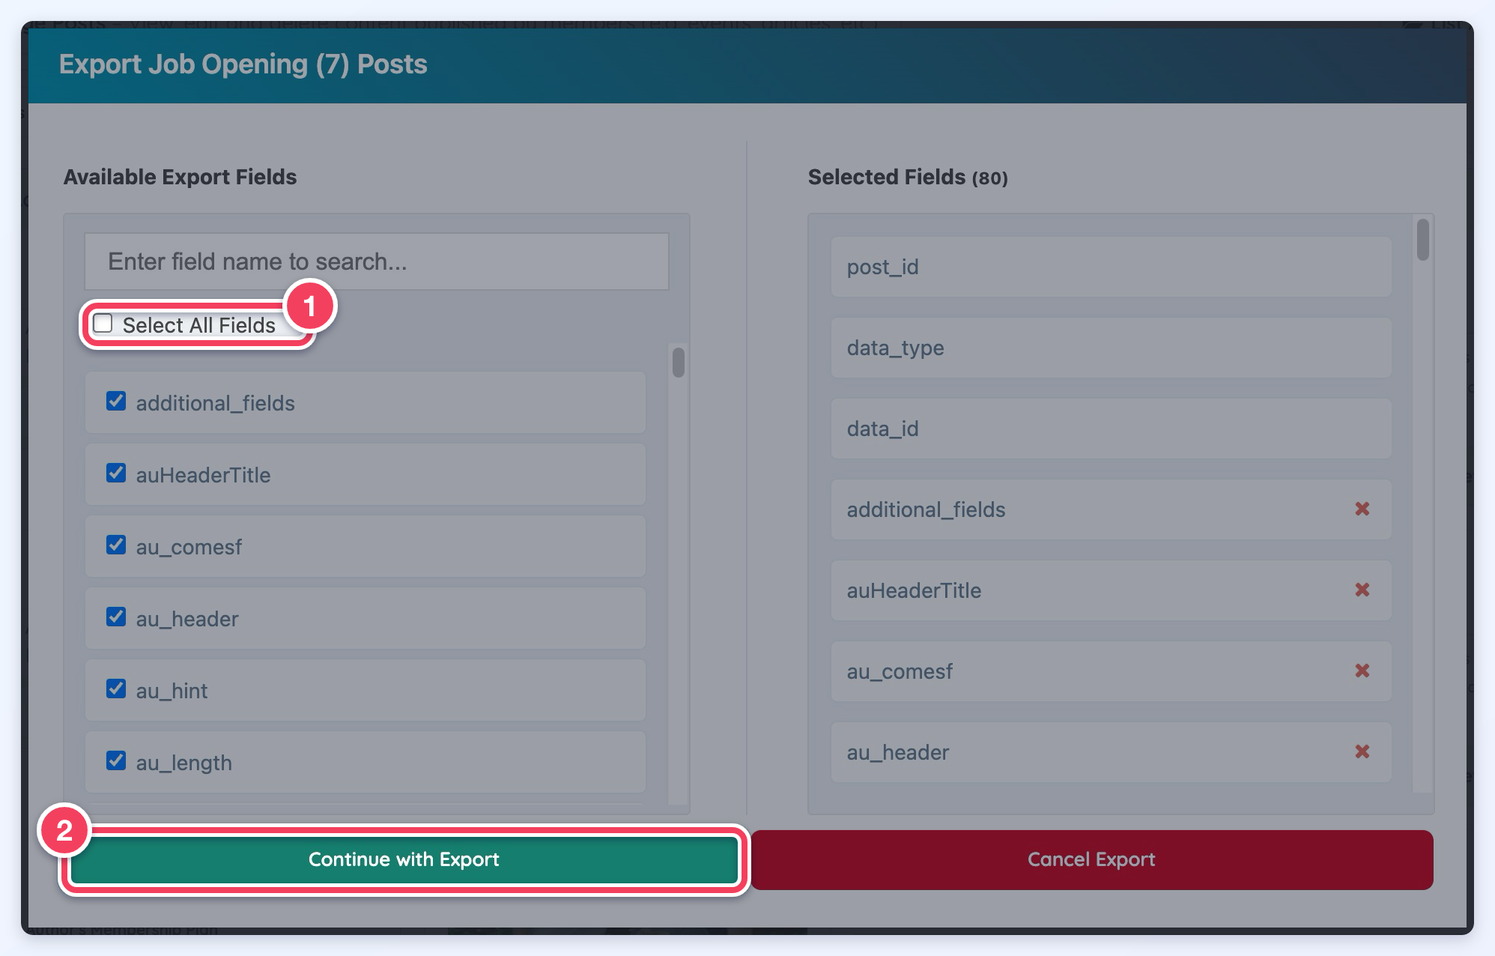
Task: Click the Export Job Opening (7) Posts title
Action: click(243, 64)
